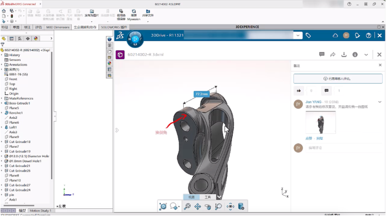Click the purple 3dxml file type icon
Image resolution: width=386 pixels, height=218 pixels.
(x=120, y=55)
